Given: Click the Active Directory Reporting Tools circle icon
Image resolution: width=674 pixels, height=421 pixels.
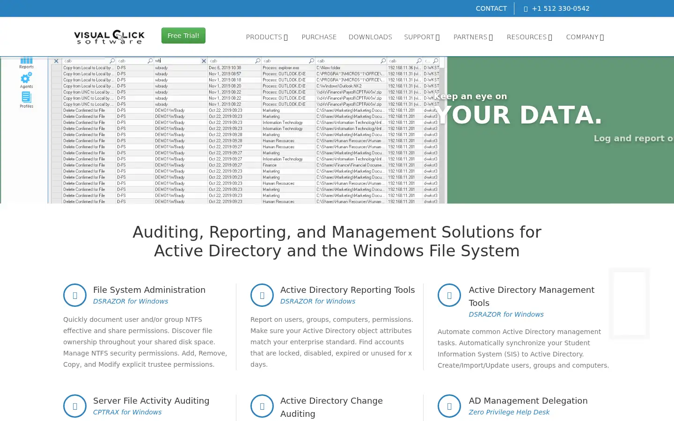Looking at the screenshot, I should click(262, 295).
